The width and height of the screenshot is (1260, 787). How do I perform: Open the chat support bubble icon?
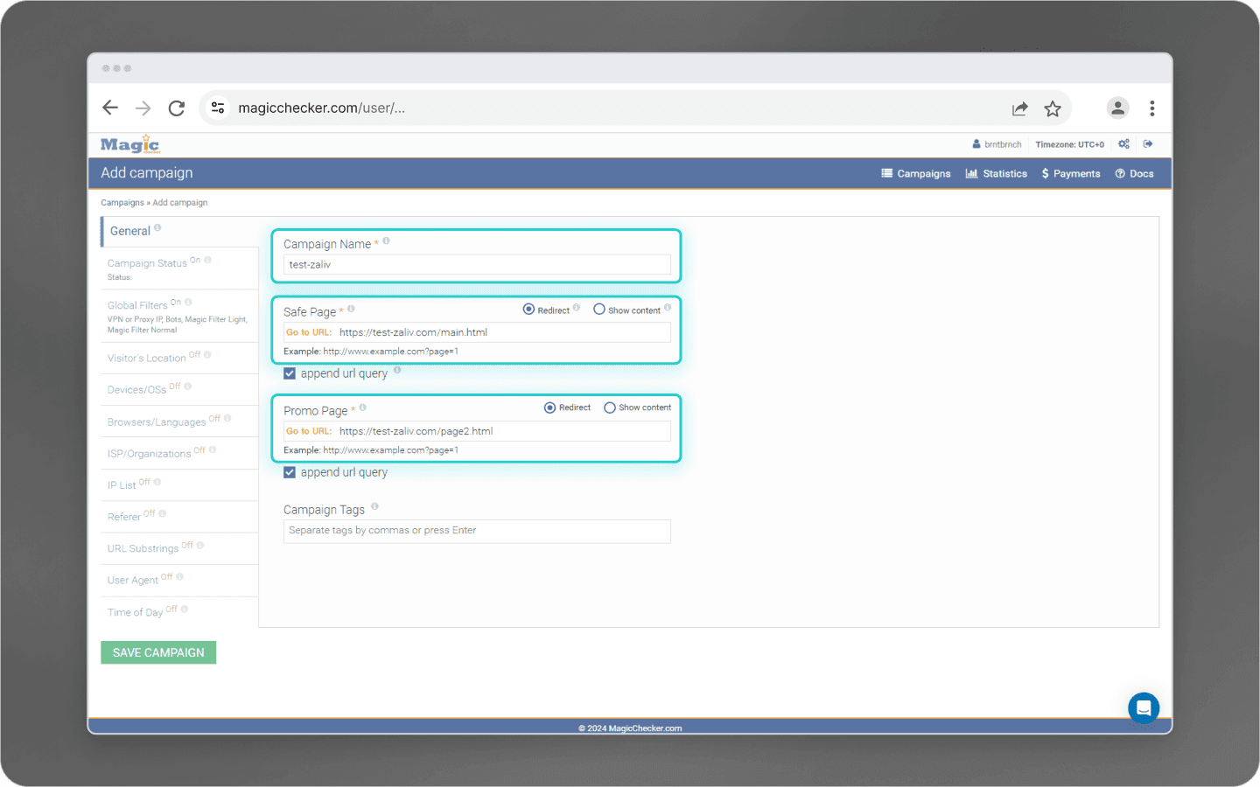point(1144,707)
